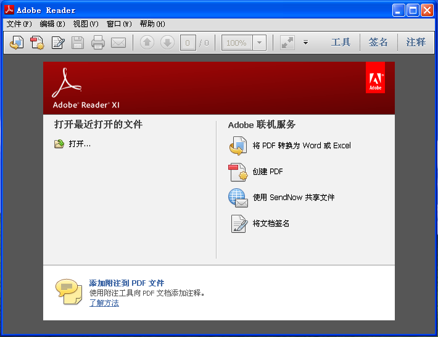Open the 签名 (Sign) pane
The height and width of the screenshot is (337, 438).
[378, 43]
